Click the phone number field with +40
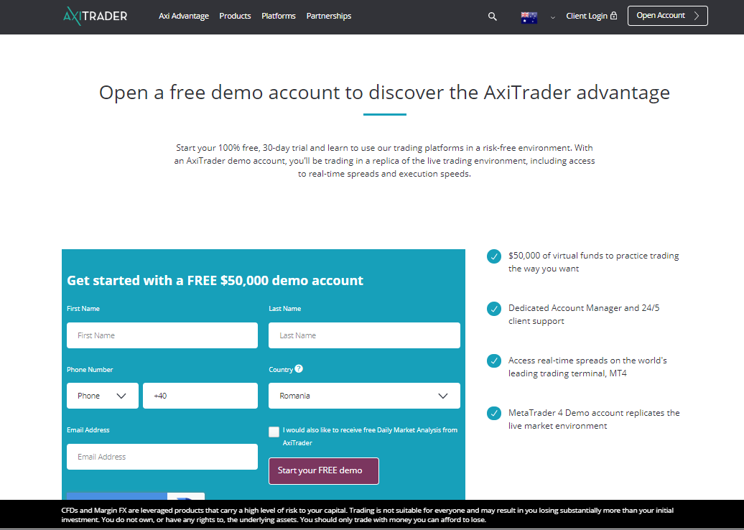The image size is (744, 530). pos(200,396)
